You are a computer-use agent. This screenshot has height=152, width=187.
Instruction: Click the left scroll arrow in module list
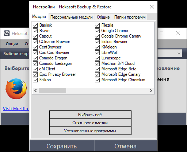pyautogui.click(x=35, y=90)
